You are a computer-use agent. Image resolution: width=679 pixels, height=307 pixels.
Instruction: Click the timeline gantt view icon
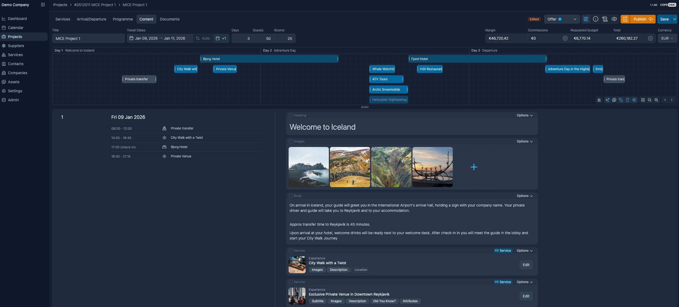[586, 19]
